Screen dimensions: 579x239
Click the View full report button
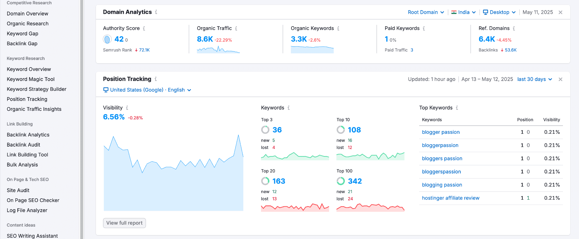[124, 223]
